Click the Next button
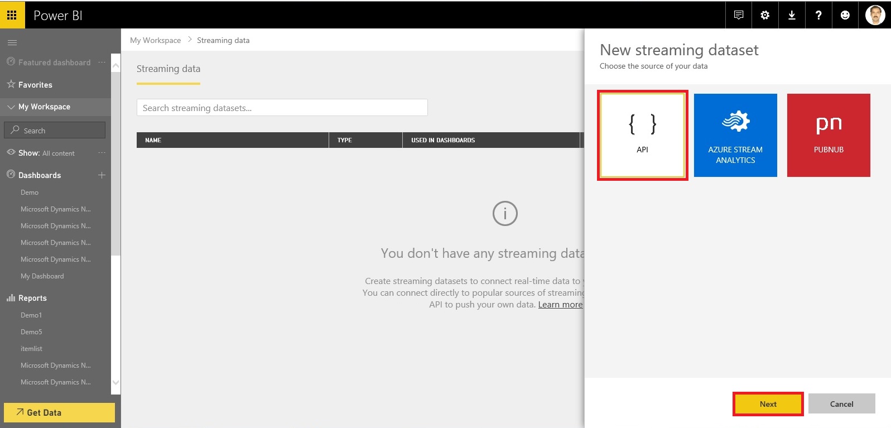 768,404
